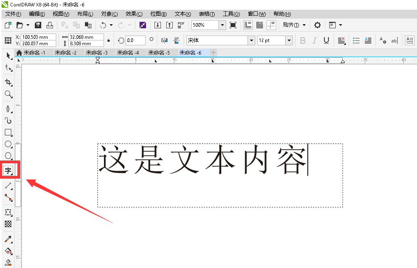This screenshot has height=268, width=417.
Task: Toggle the Show grid icon
Action: click(x=260, y=25)
